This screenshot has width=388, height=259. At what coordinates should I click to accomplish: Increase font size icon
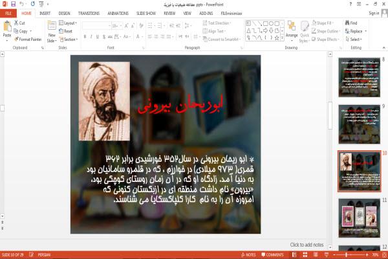click(126, 26)
